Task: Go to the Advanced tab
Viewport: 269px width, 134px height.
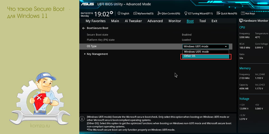Action: [155, 21]
